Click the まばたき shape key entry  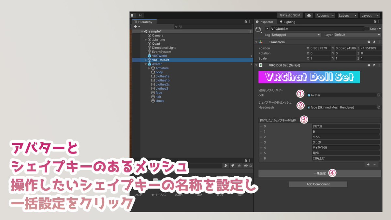tap(346, 126)
